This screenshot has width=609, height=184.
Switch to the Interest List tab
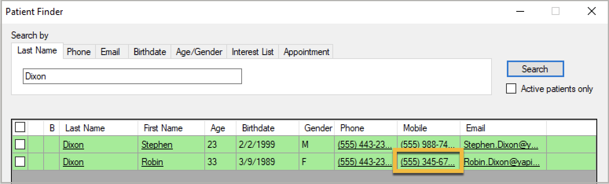point(253,52)
